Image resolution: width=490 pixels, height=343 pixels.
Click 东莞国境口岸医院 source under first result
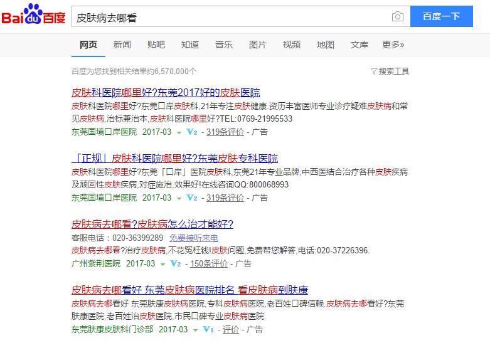[x=104, y=132]
